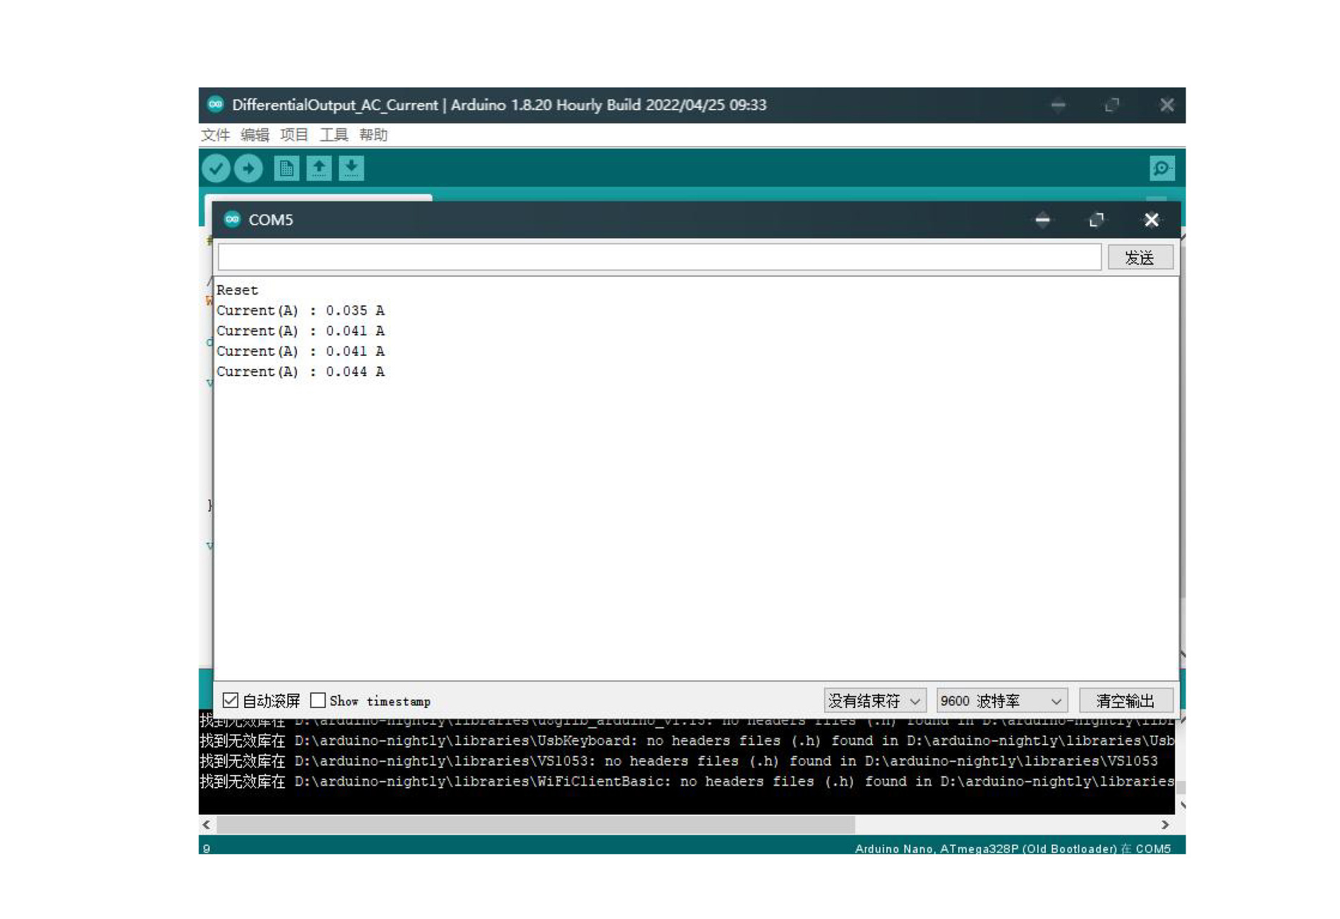The width and height of the screenshot is (1340, 919).
Task: Maximize the COM5 serial monitor window
Action: tap(1096, 220)
